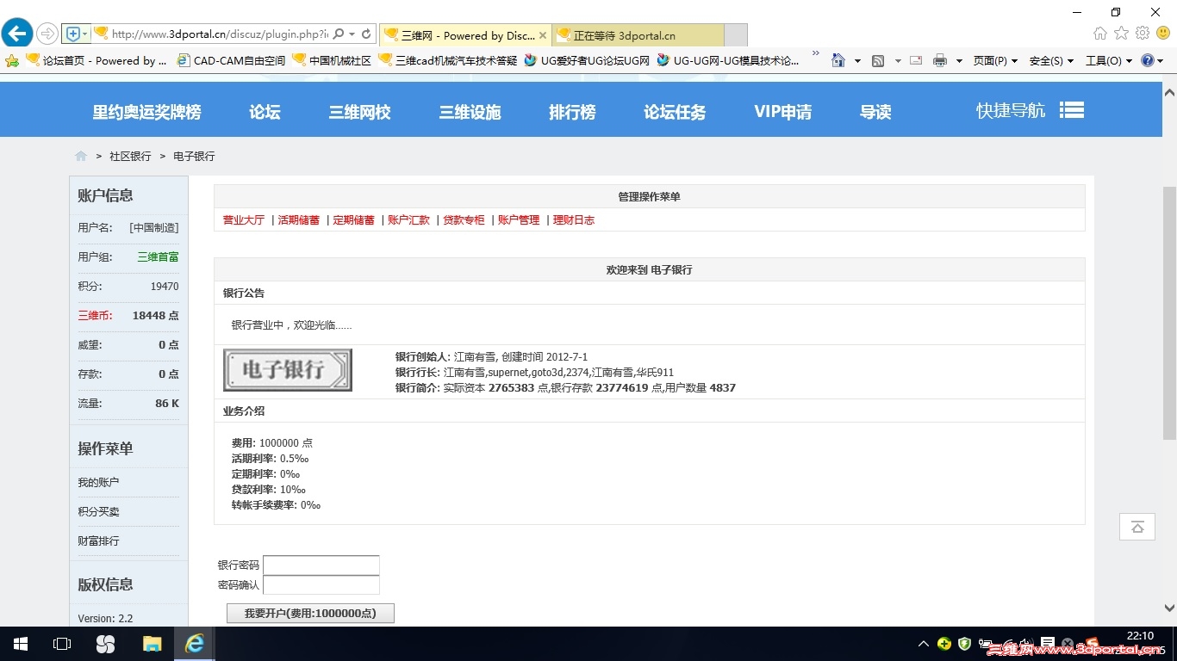Open the 安全(S) menu
1177x661 pixels.
[1051, 61]
